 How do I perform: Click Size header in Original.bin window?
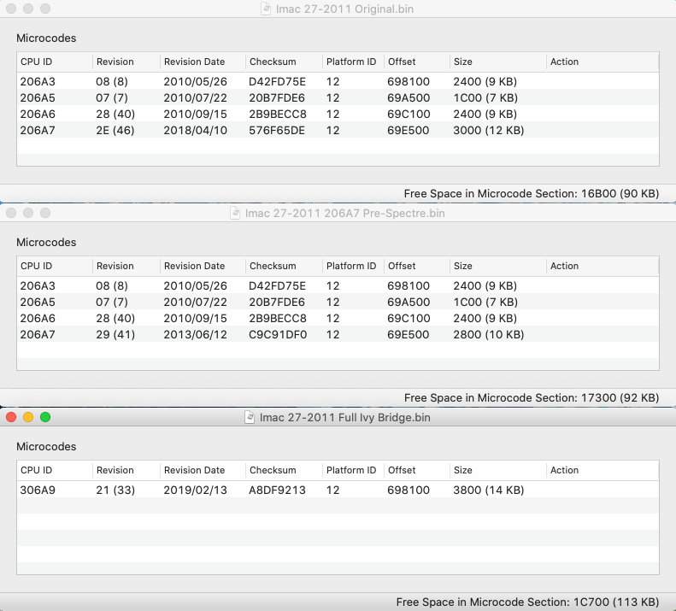[x=498, y=62]
